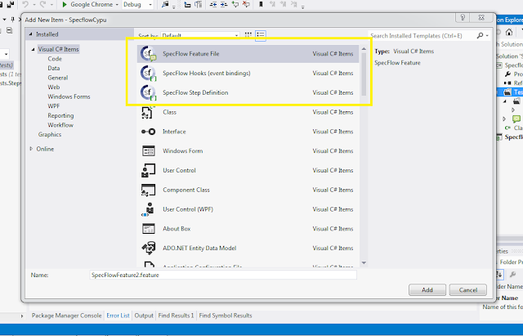Select the General category
The width and height of the screenshot is (523, 336).
(x=58, y=78)
